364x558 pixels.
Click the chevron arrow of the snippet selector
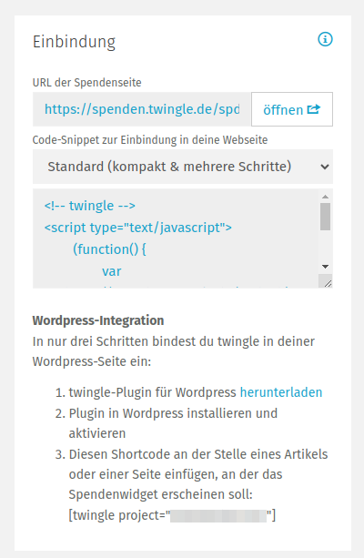click(x=325, y=167)
